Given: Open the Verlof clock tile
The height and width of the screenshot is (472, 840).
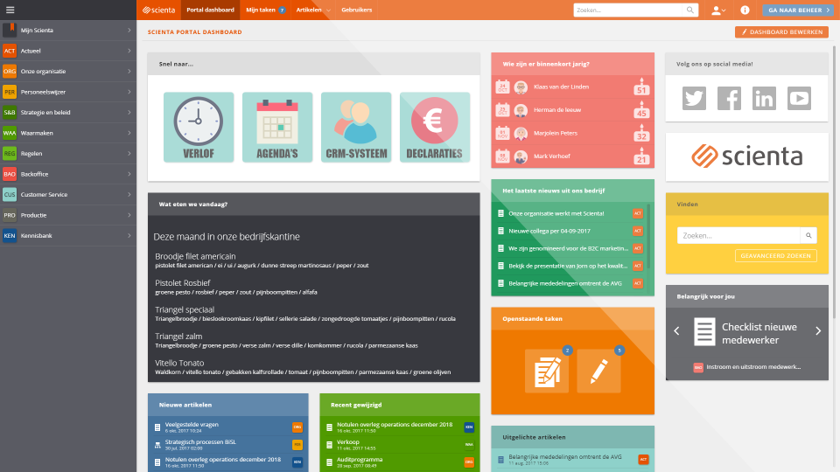Looking at the screenshot, I should click(x=199, y=128).
